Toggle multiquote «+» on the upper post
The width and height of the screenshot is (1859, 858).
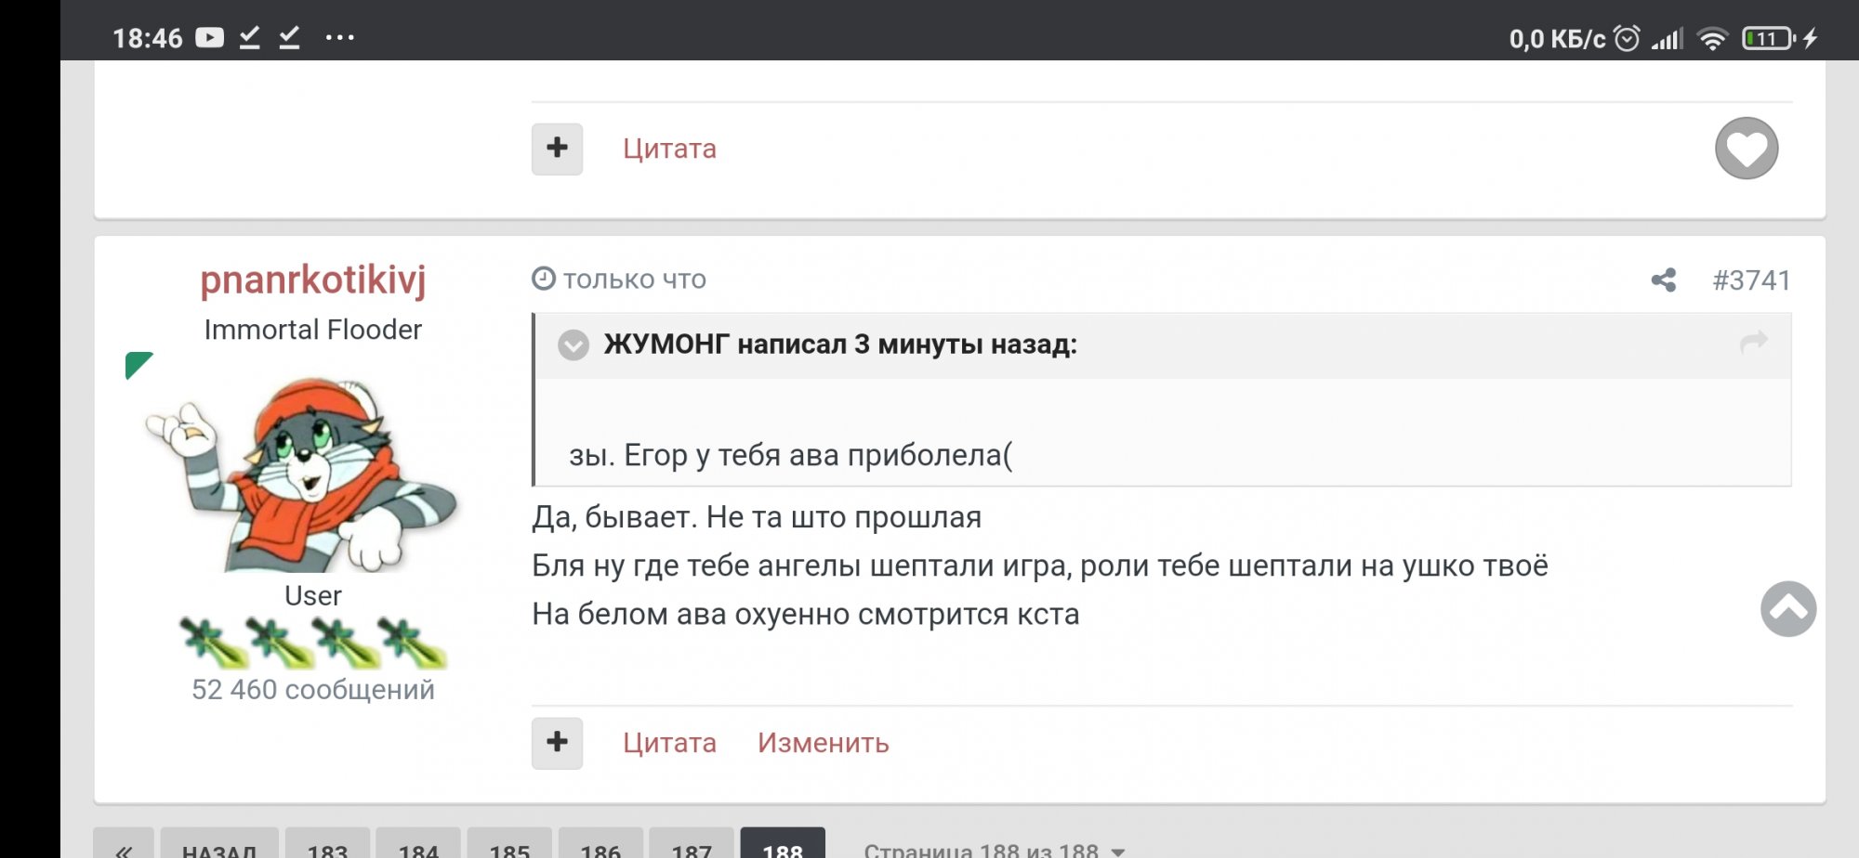(556, 148)
